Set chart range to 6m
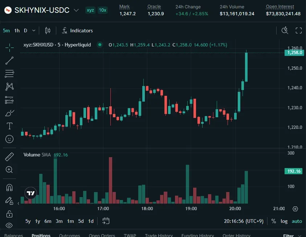The width and height of the screenshot is (306, 237). click(48, 221)
